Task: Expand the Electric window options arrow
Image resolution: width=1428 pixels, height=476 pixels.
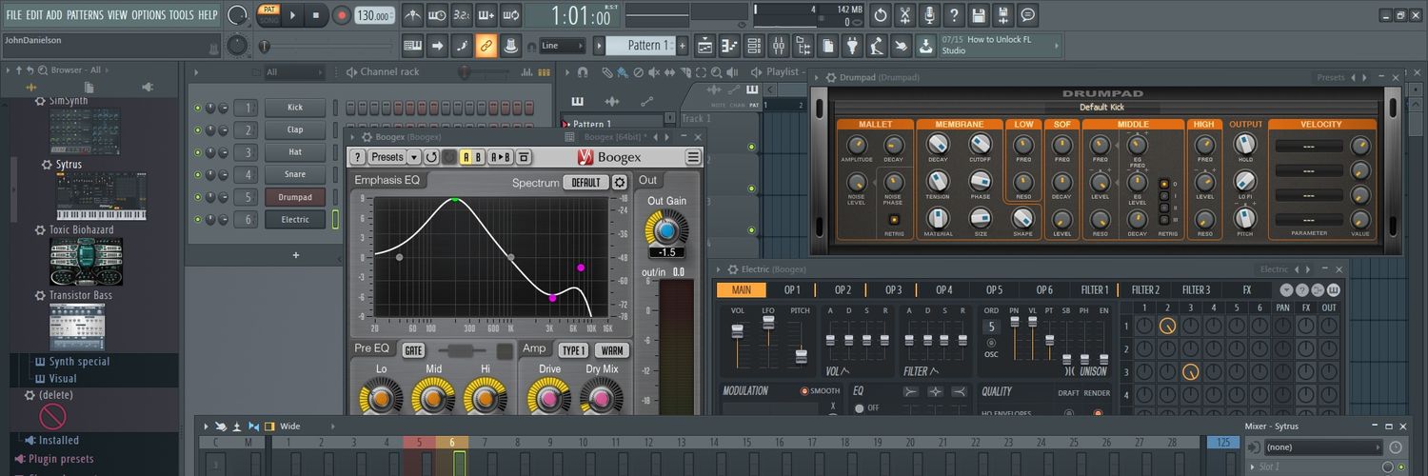Action: click(720, 269)
